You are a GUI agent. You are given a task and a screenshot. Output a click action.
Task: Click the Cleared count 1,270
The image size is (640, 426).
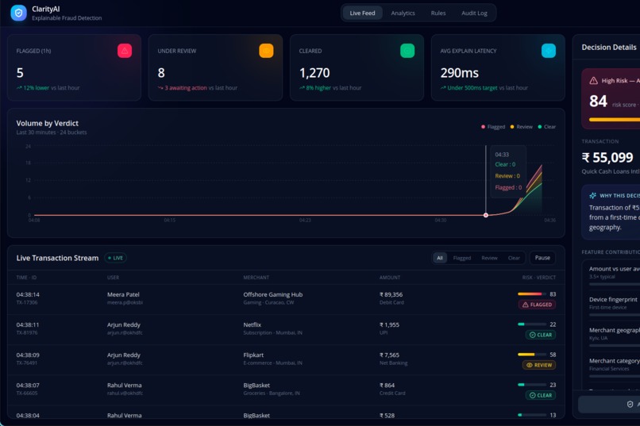click(x=314, y=72)
